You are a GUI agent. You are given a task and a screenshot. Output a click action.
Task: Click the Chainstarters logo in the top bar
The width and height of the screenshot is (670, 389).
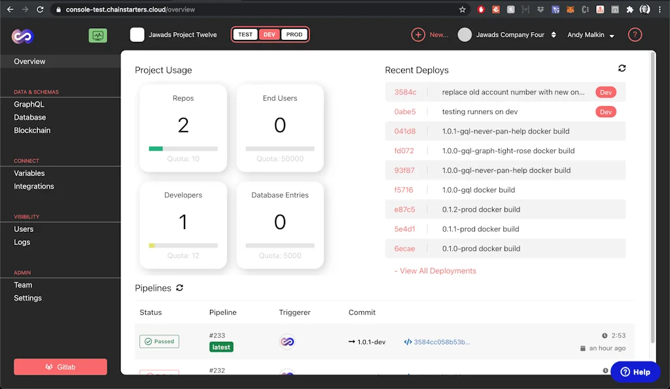[x=21, y=34]
